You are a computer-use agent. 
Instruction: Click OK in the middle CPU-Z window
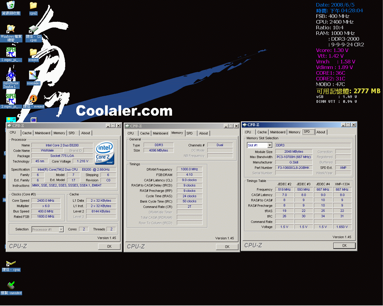pyautogui.click(x=227, y=247)
